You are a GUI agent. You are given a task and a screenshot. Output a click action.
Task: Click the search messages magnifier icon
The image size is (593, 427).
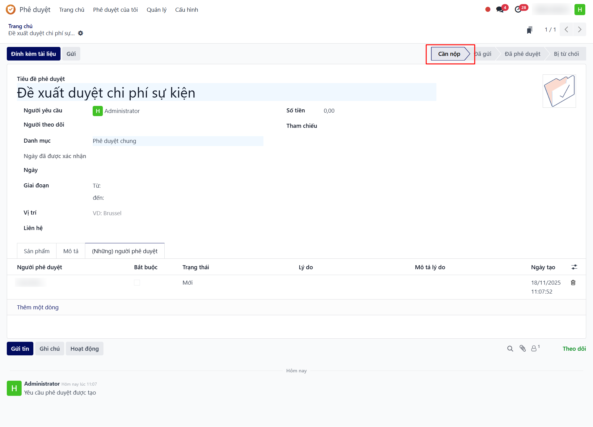(x=510, y=349)
